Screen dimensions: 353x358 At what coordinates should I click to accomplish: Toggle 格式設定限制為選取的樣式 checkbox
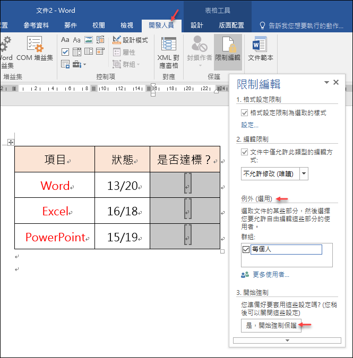[244, 112]
